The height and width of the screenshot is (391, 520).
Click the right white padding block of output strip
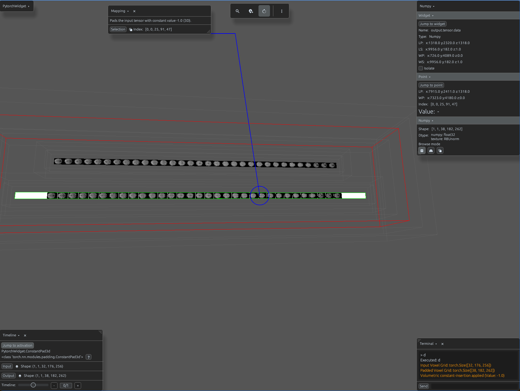(354, 196)
